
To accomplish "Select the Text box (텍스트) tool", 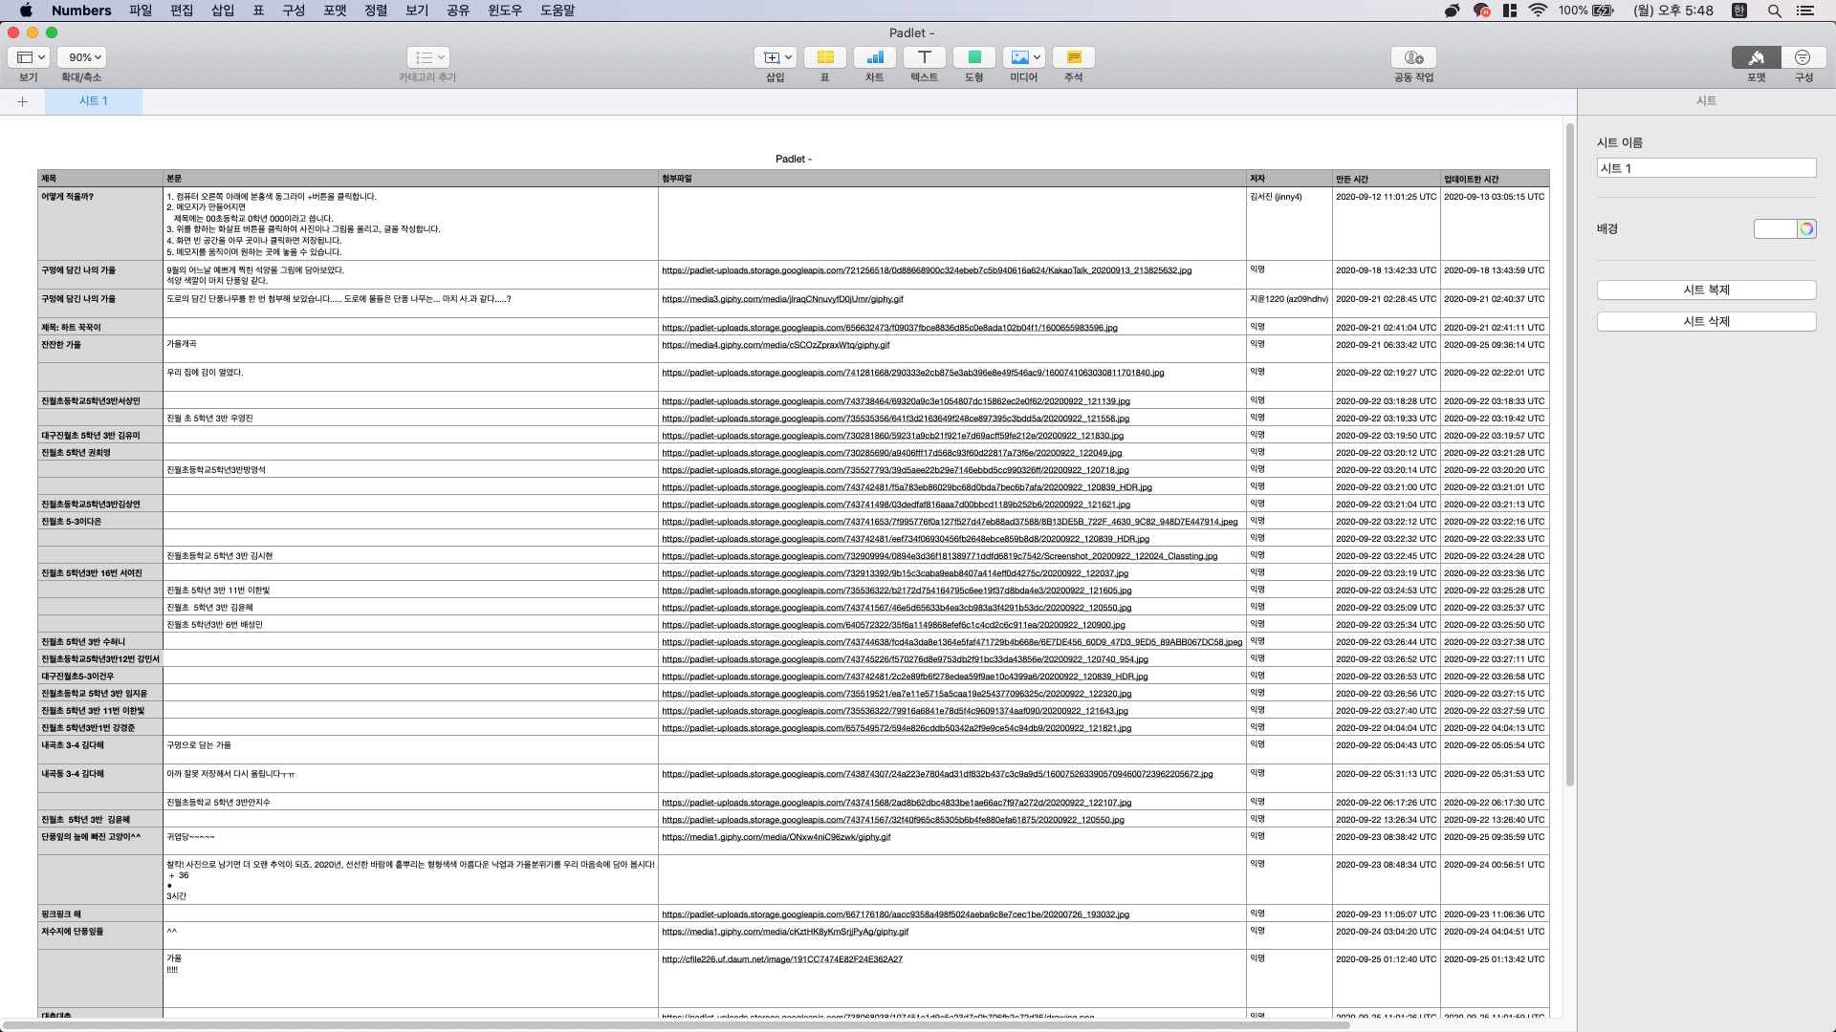I will pos(924,58).
